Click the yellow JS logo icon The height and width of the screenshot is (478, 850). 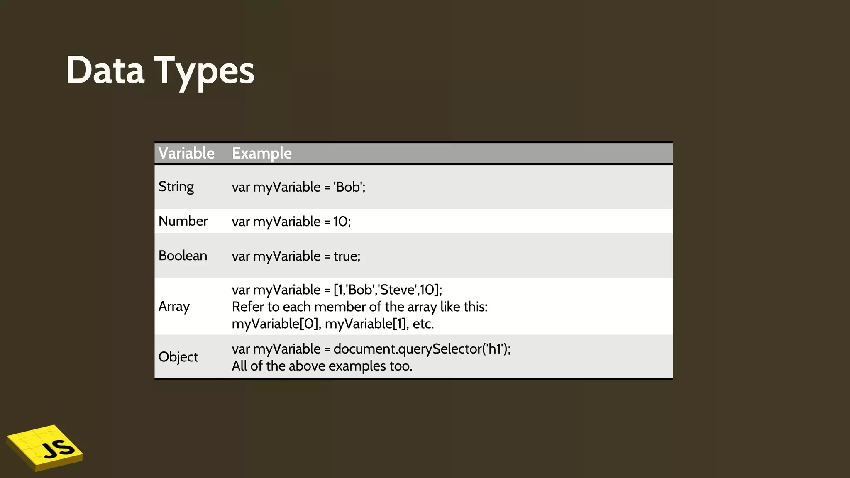tap(45, 448)
